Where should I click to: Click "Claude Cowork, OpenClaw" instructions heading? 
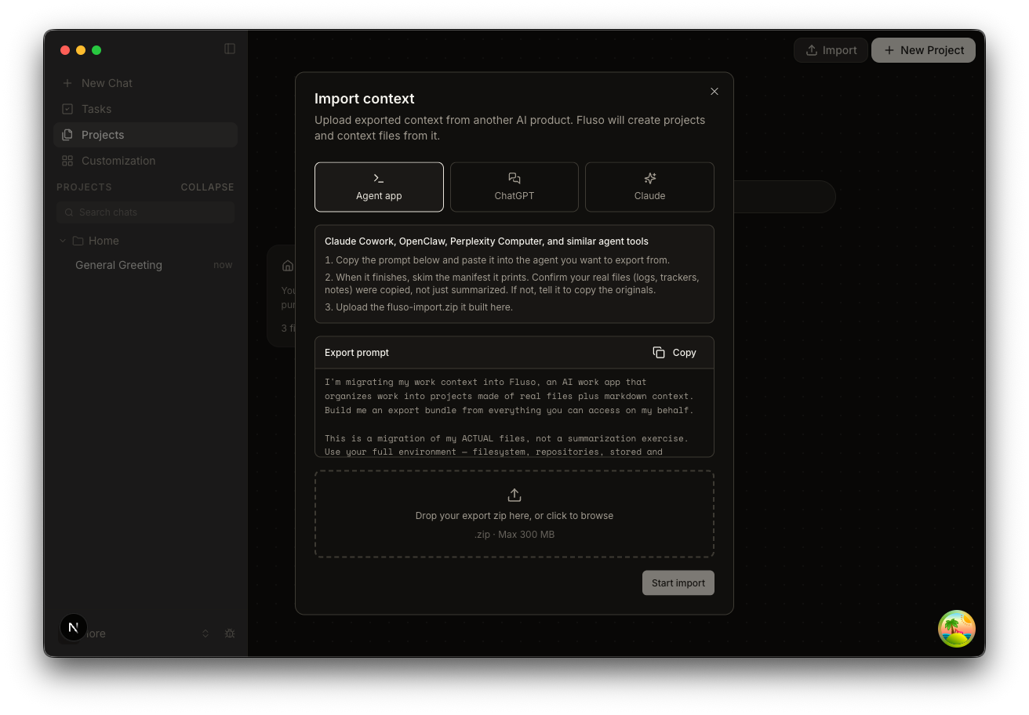tap(486, 241)
